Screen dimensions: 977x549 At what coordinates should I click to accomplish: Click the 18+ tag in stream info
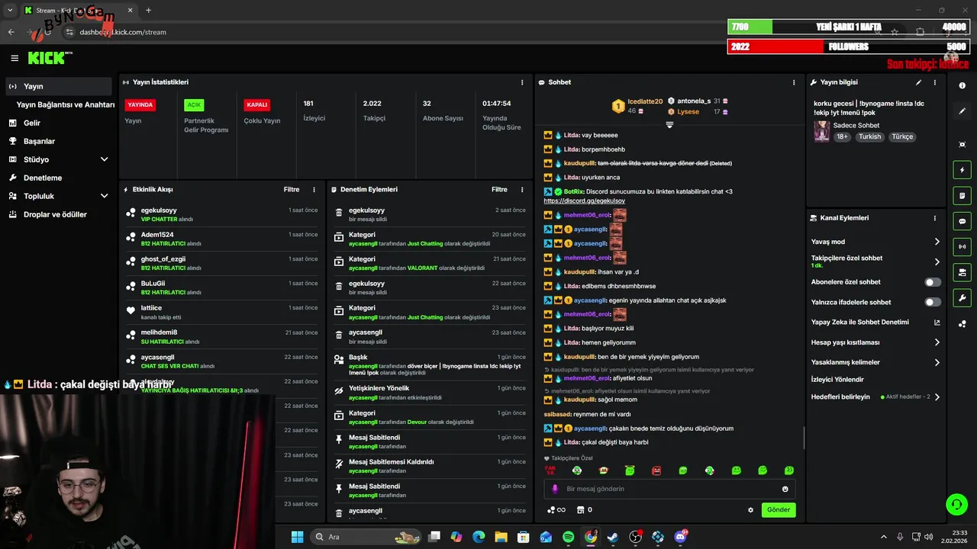pyautogui.click(x=842, y=137)
